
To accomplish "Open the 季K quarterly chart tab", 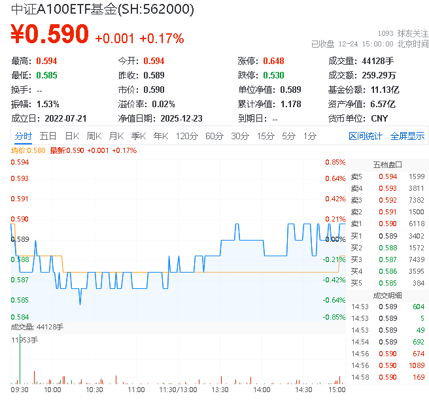I will click(138, 136).
